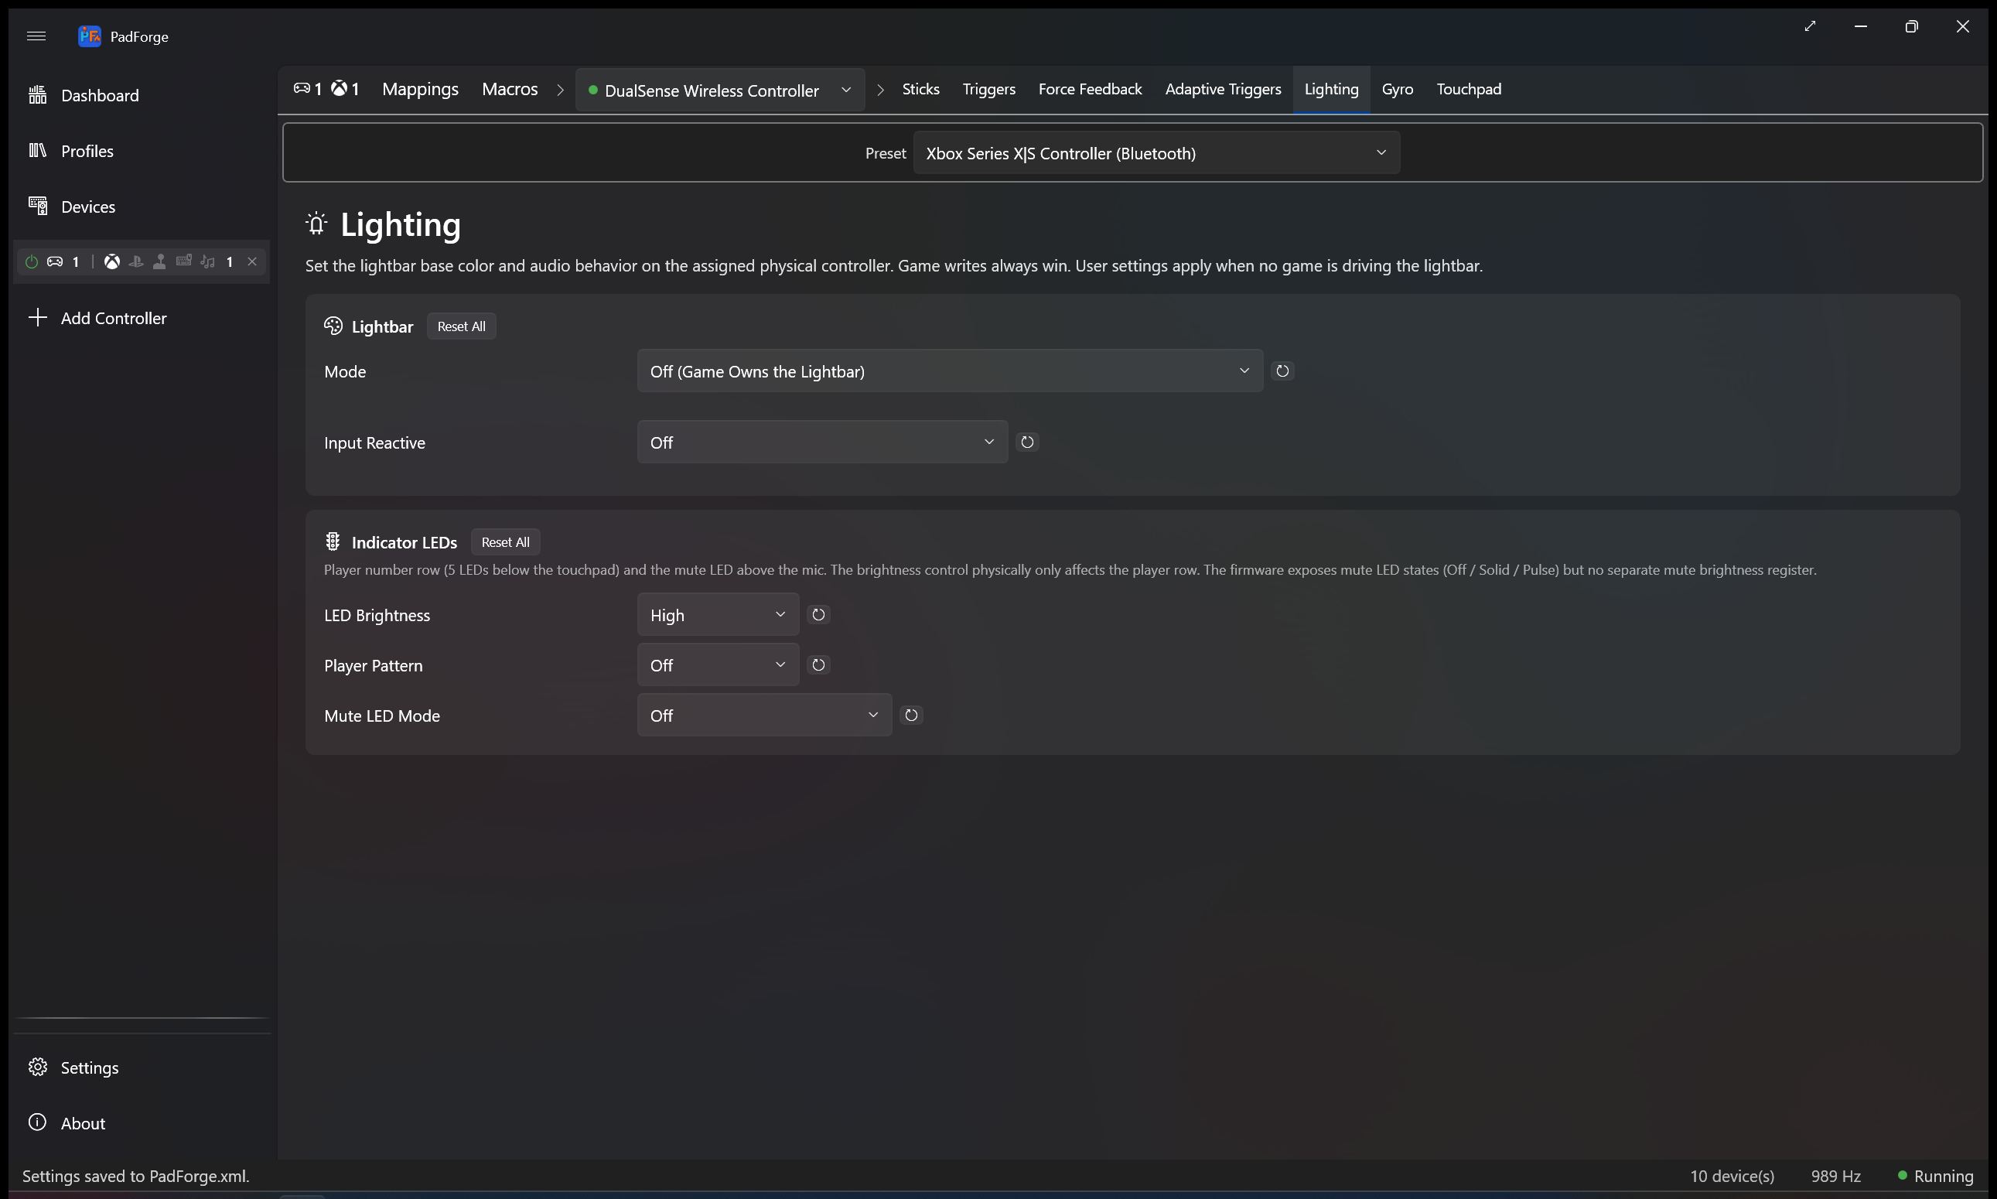Click the "989 Hz" polling rate text
The height and width of the screenshot is (1199, 1997).
click(x=1835, y=1176)
